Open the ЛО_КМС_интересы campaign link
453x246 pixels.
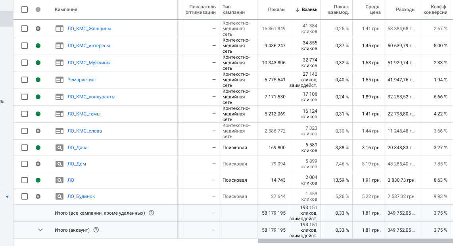click(x=89, y=46)
